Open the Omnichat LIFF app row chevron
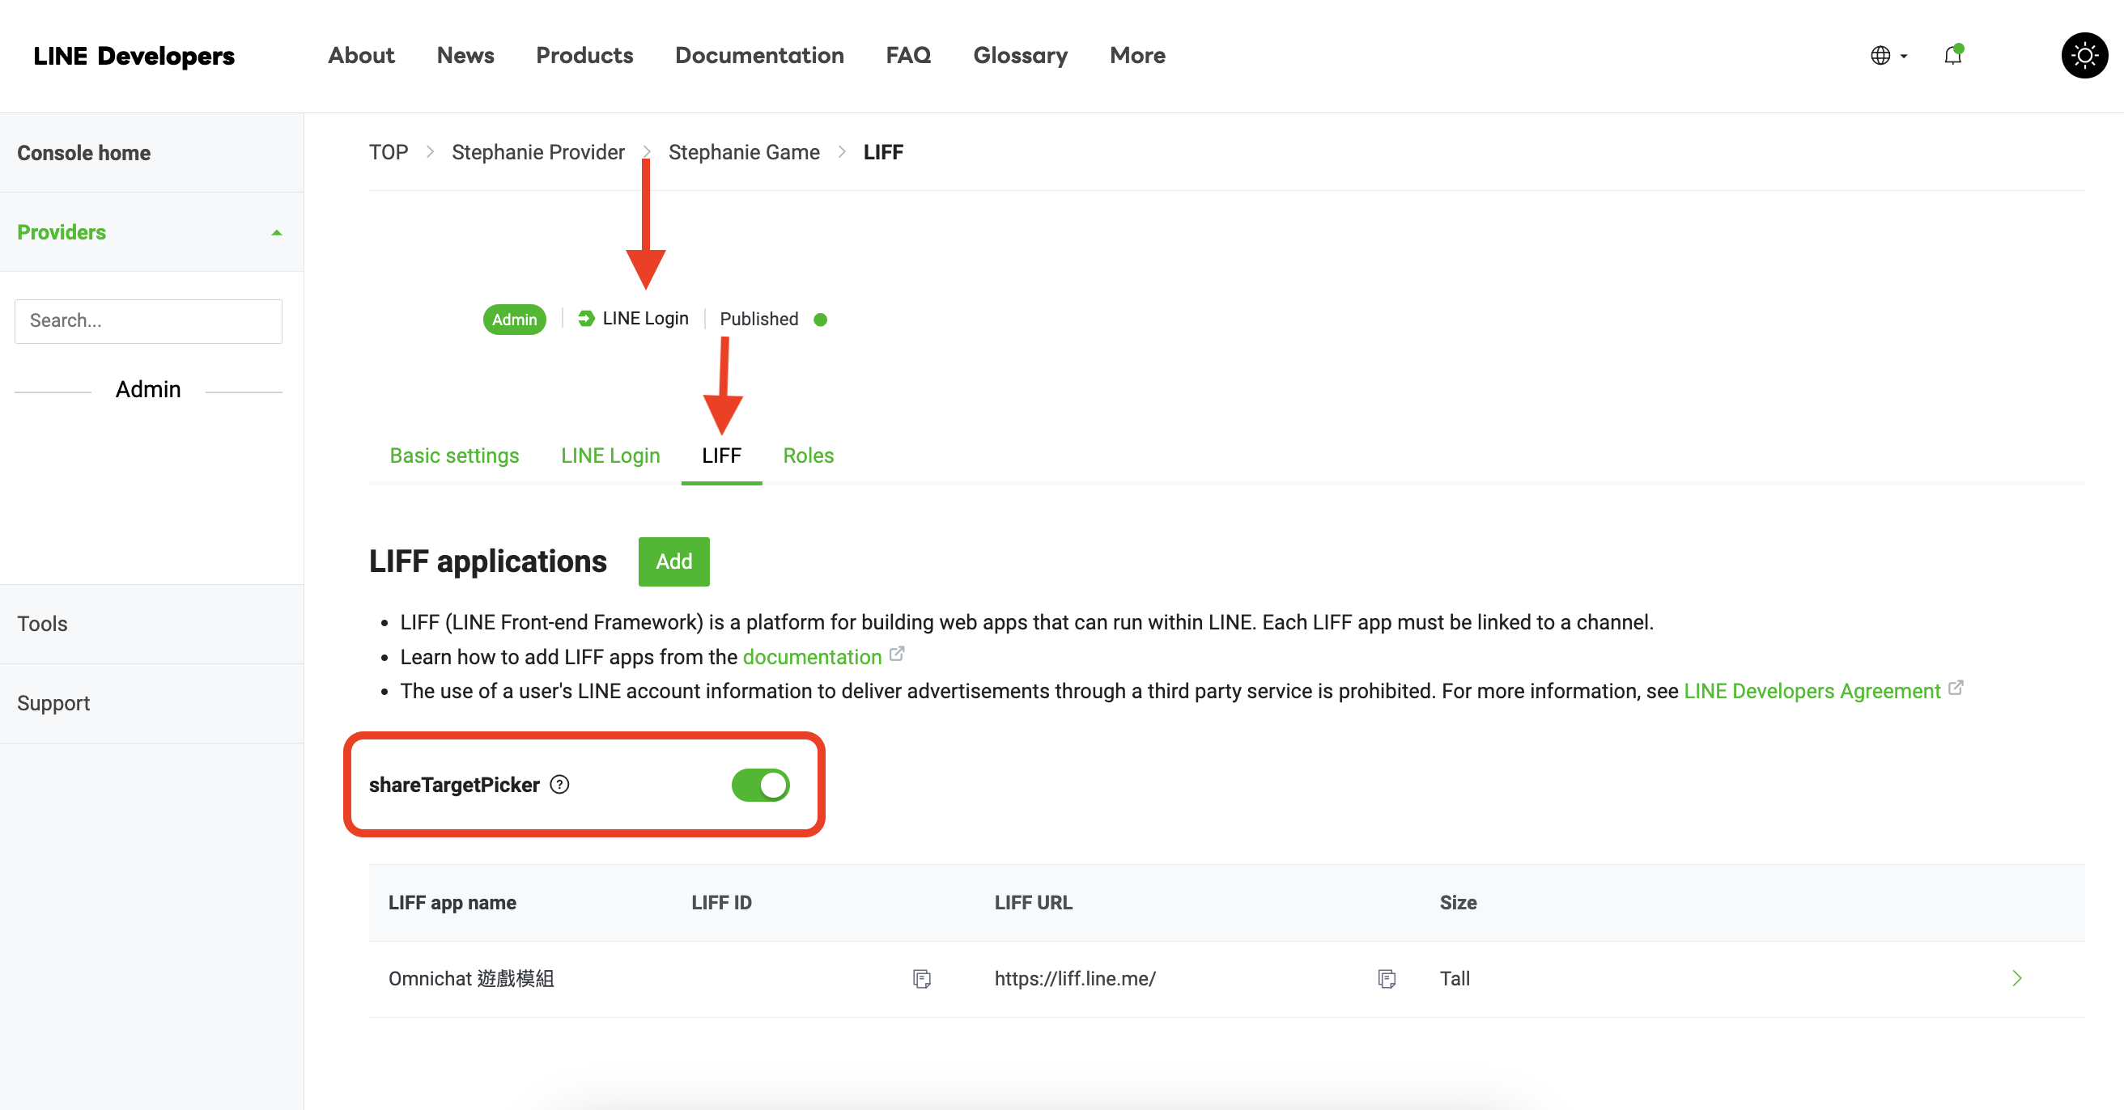This screenshot has height=1110, width=2124. click(2016, 978)
